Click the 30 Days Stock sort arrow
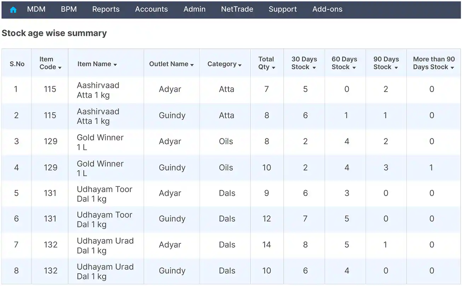Image resolution: width=462 pixels, height=286 pixels. point(314,67)
